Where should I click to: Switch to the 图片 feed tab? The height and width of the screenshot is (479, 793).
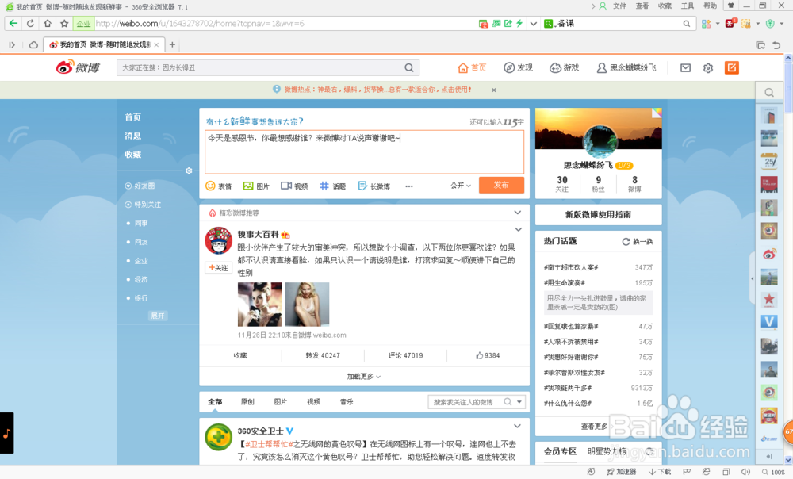280,401
